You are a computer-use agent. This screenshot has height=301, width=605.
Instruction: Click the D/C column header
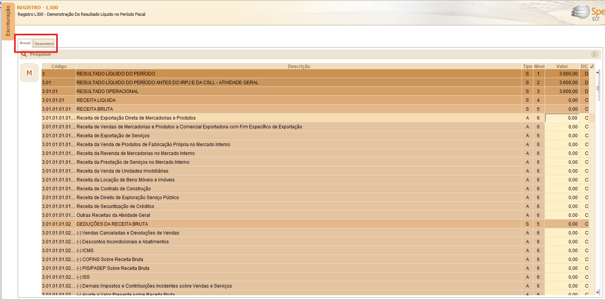[584, 66]
